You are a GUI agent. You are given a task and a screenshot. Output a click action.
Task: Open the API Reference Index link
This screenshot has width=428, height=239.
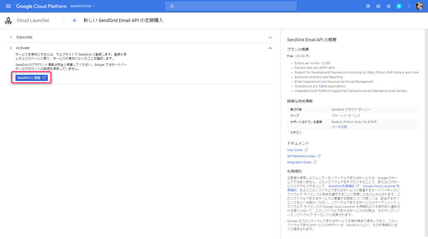click(x=301, y=156)
